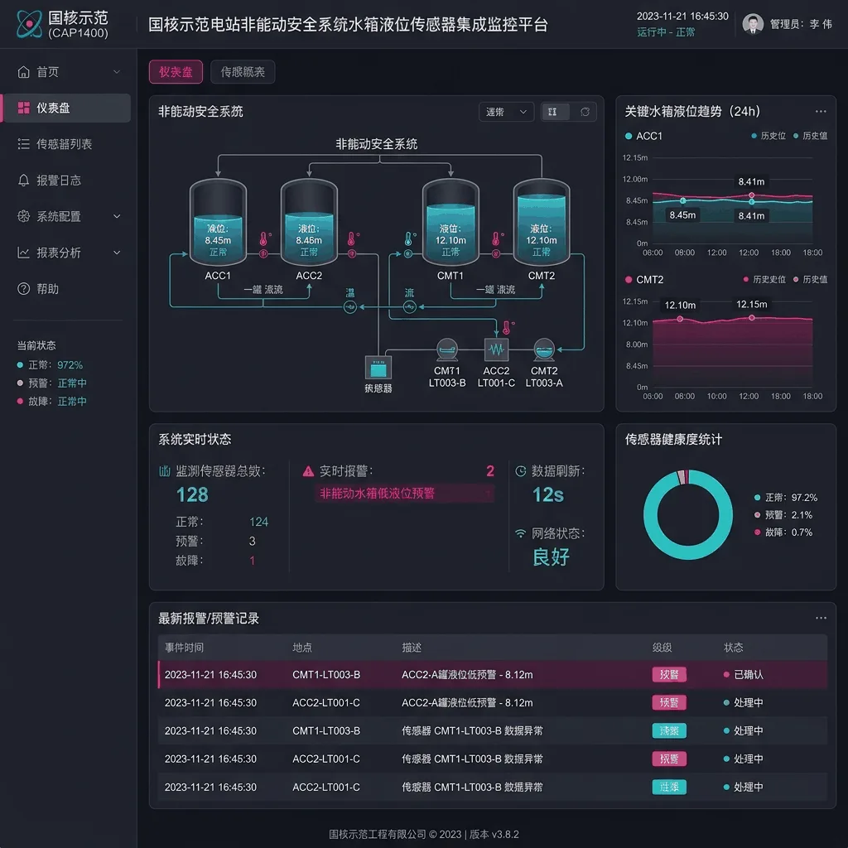This screenshot has width=848, height=848.
Task: Expand the 系统配置 chevron
Action: pos(117,216)
